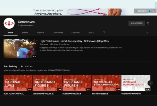
Task: Select the About tab
Action: [91, 33]
